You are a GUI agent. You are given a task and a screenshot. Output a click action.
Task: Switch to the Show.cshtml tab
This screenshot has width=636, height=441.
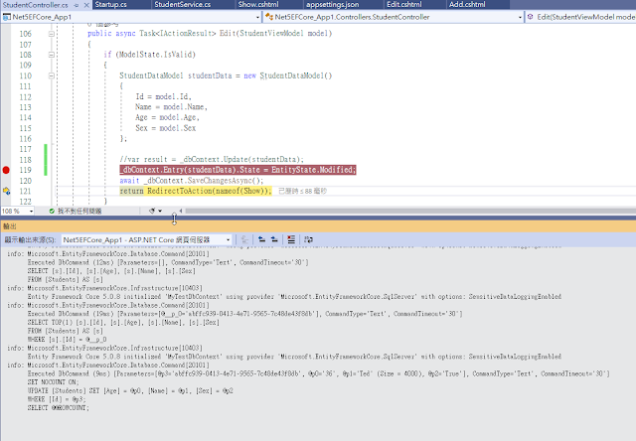tap(258, 4)
